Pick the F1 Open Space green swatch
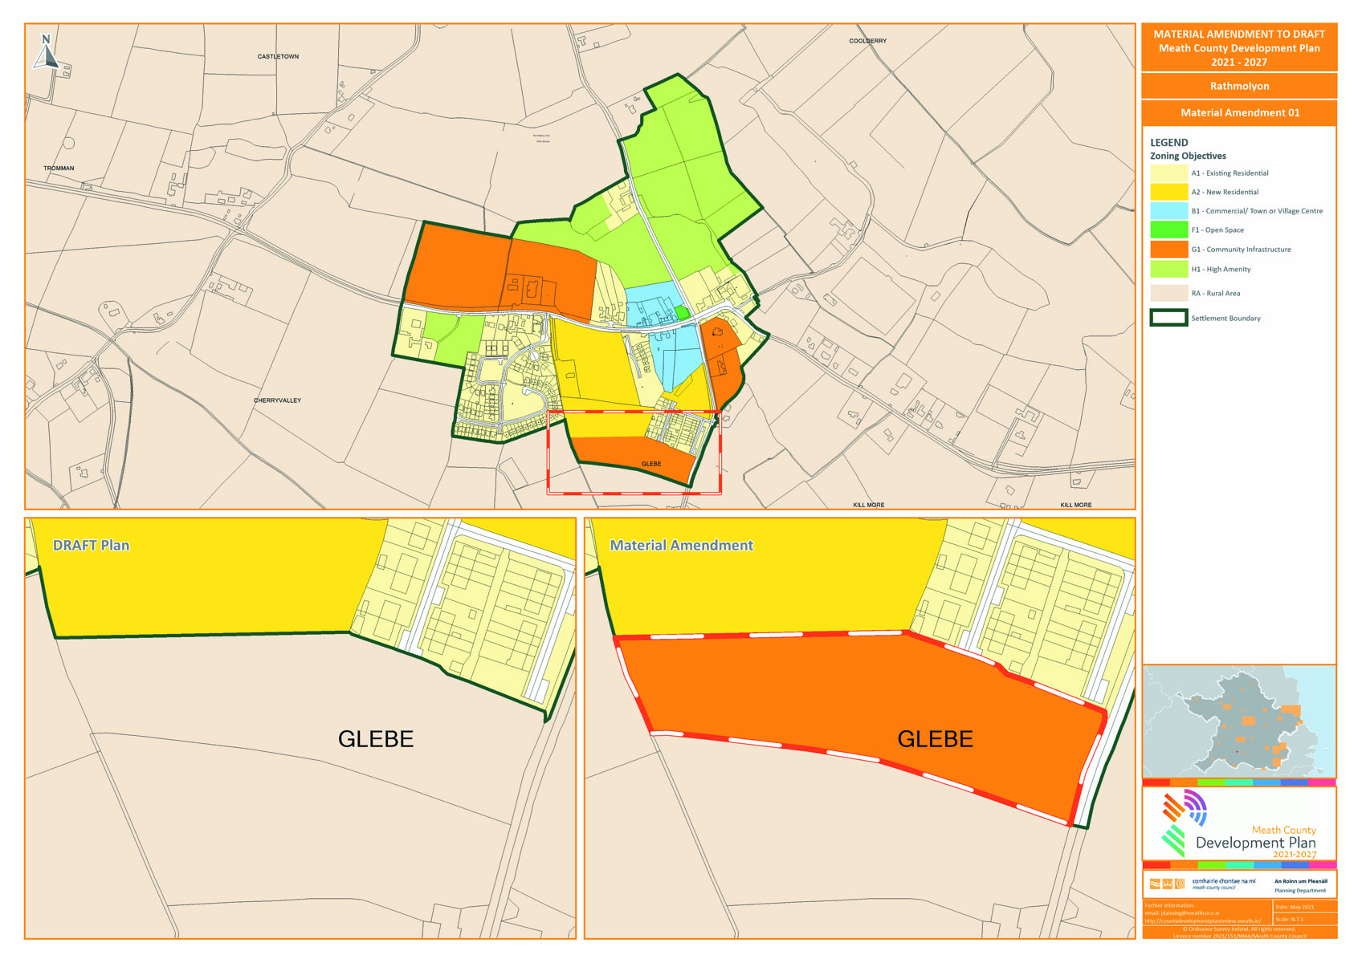The width and height of the screenshot is (1362, 963). (1168, 230)
